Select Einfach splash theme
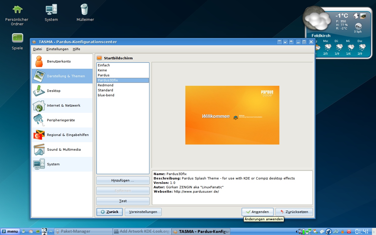The height and width of the screenshot is (235, 376). (x=123, y=65)
